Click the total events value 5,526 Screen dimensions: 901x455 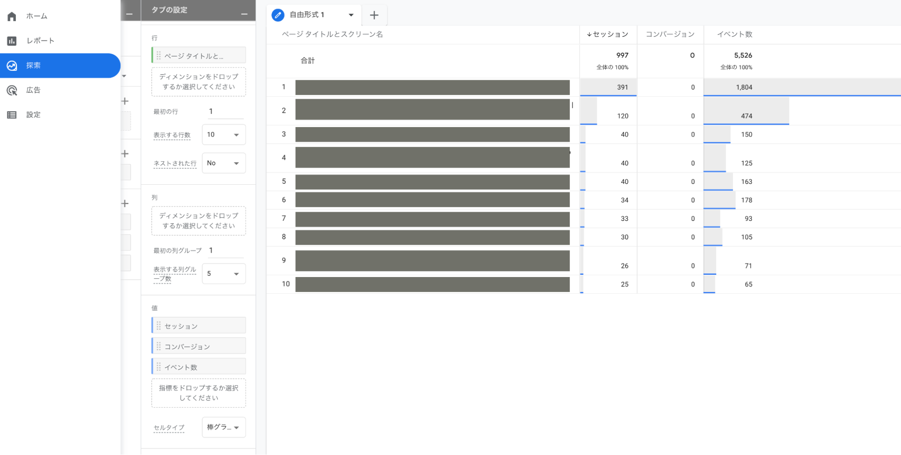coord(743,55)
